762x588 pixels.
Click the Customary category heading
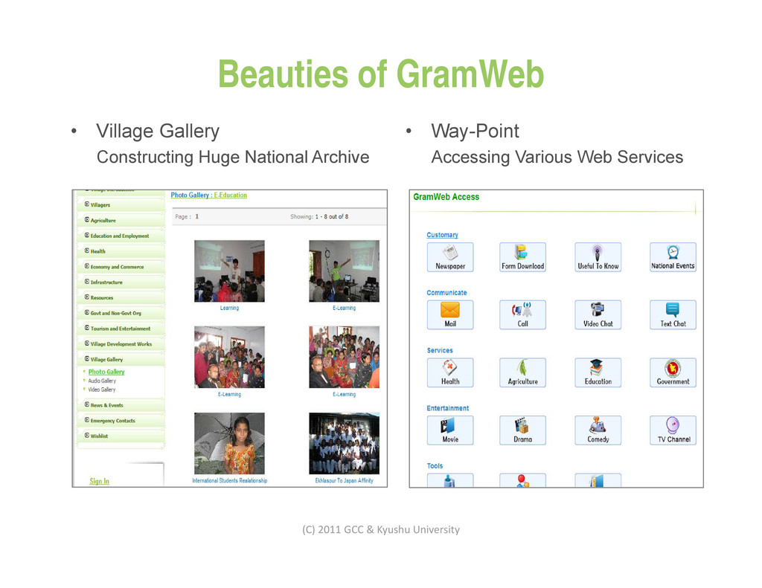click(x=442, y=235)
